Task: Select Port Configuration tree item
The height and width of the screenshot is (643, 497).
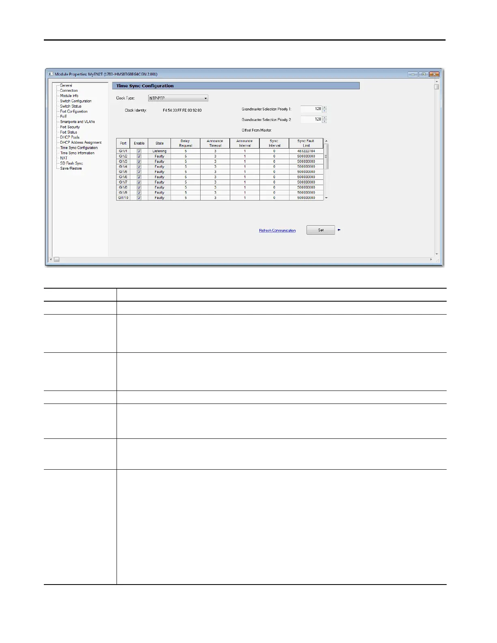Action: (x=74, y=111)
